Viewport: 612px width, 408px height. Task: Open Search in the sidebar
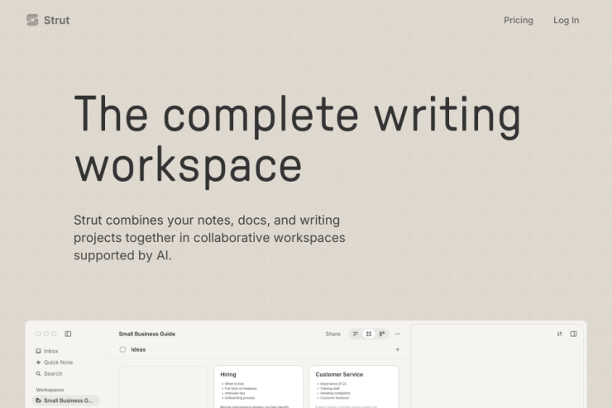click(49, 373)
